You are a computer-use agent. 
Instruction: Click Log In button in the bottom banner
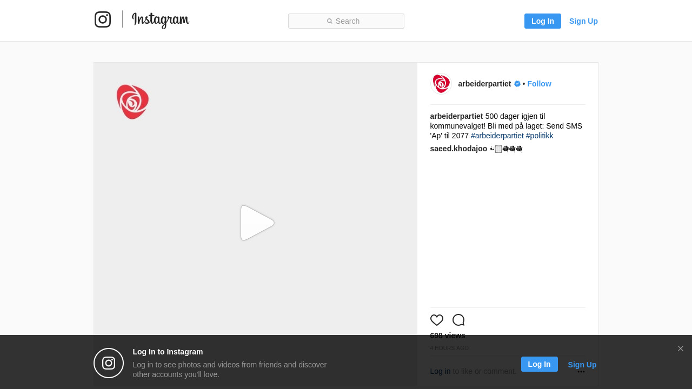coord(540,364)
